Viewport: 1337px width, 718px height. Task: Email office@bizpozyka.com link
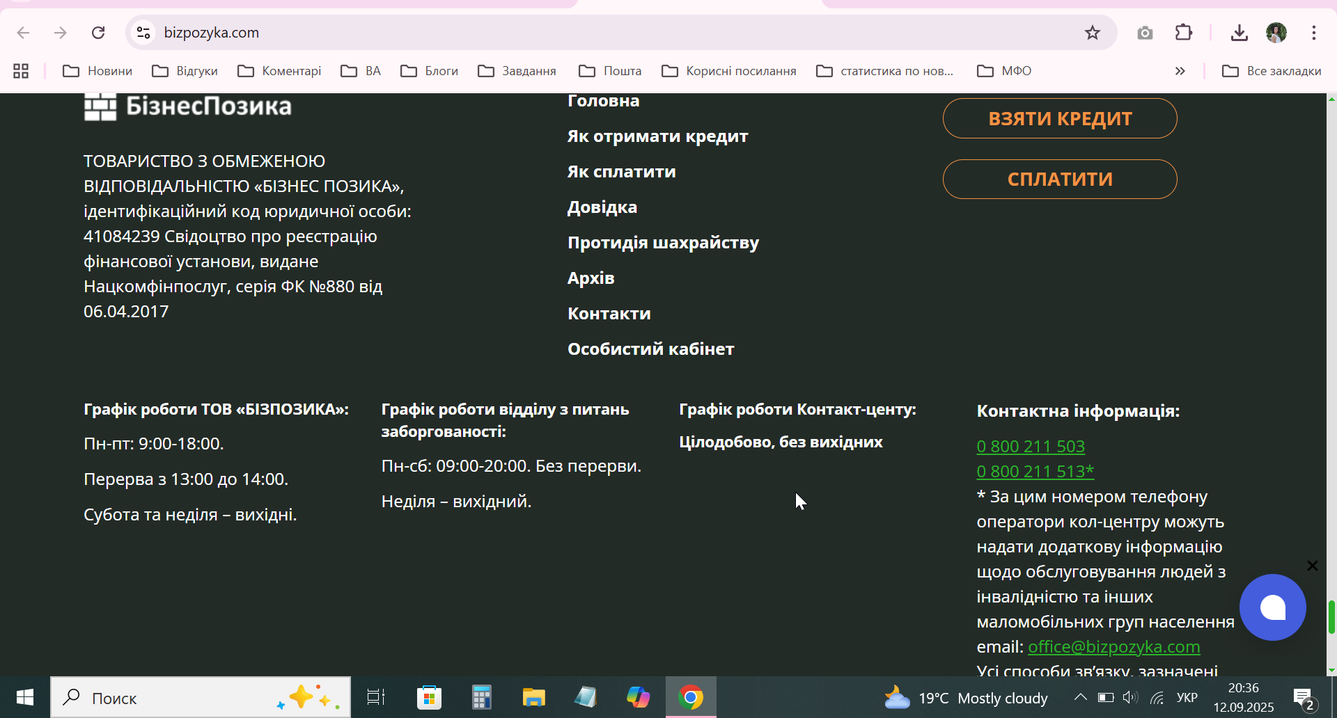click(1114, 646)
